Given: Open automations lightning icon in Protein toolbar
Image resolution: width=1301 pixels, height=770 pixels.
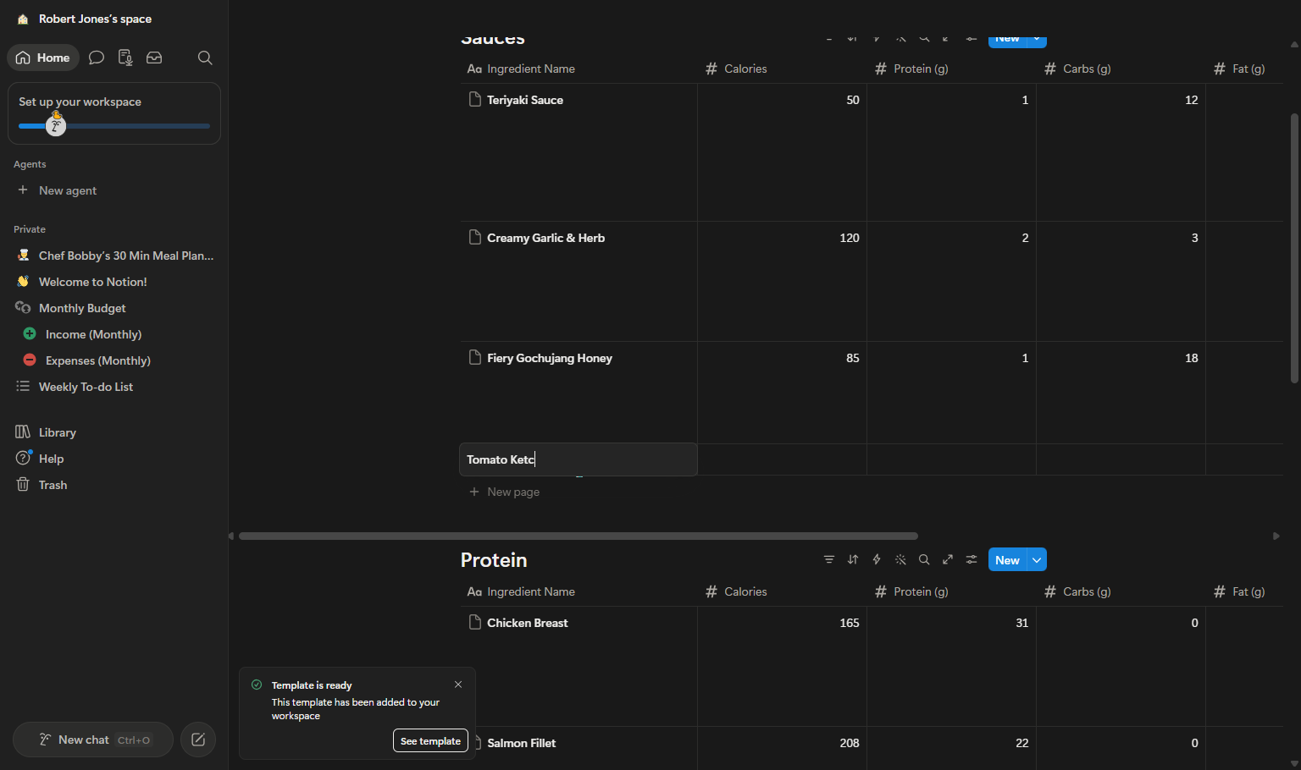Looking at the screenshot, I should pos(877,559).
